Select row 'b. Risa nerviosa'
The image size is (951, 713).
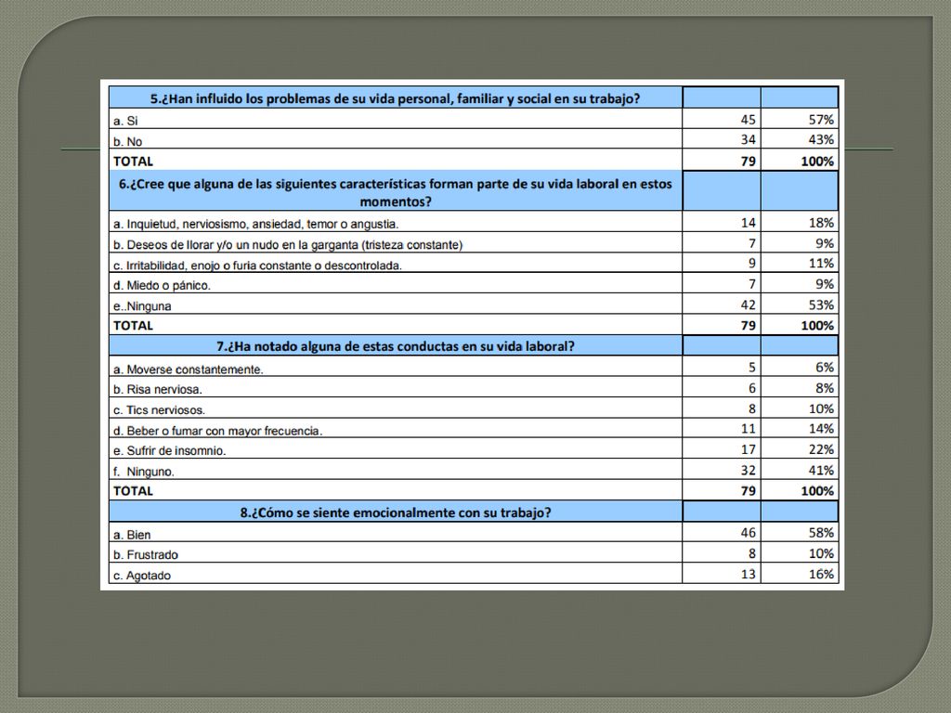[158, 389]
